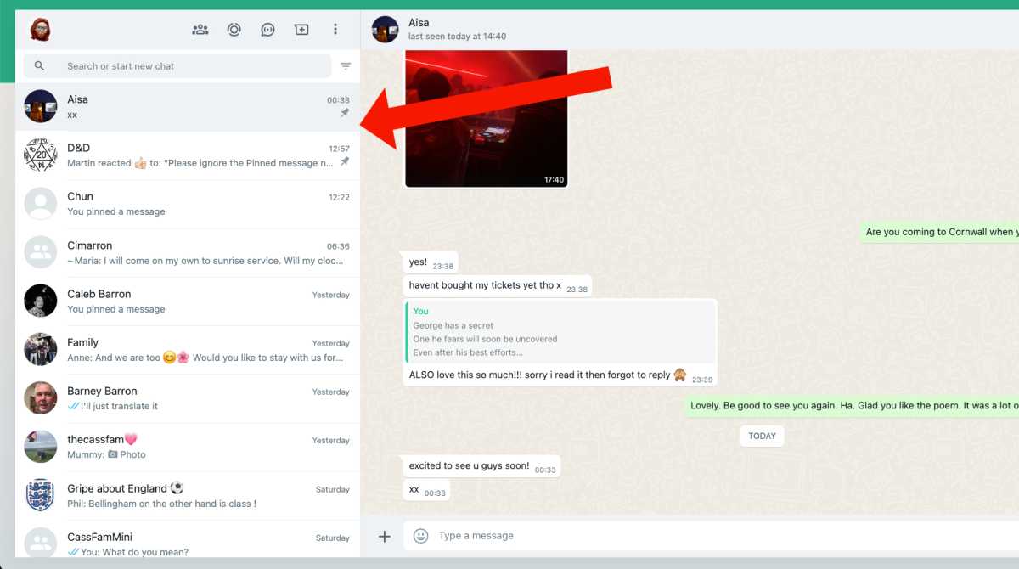Toggle the unread chats filter

coord(346,66)
